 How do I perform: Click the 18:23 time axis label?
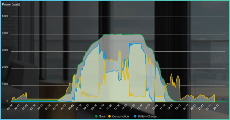170,107
